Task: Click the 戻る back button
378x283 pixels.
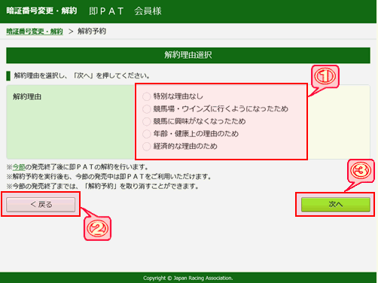Action: 41,205
